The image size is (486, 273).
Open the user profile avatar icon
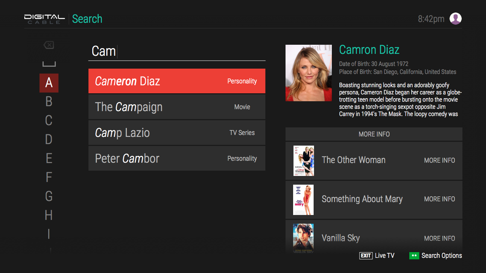pos(455,18)
